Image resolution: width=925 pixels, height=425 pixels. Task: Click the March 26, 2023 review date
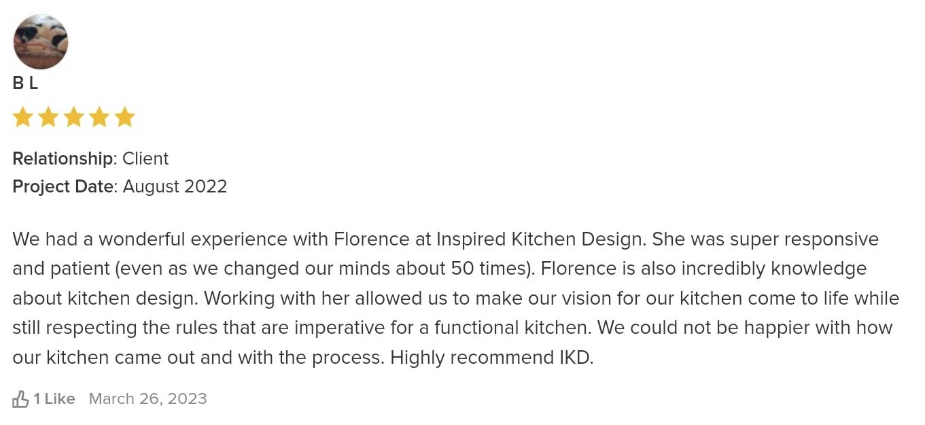point(148,399)
